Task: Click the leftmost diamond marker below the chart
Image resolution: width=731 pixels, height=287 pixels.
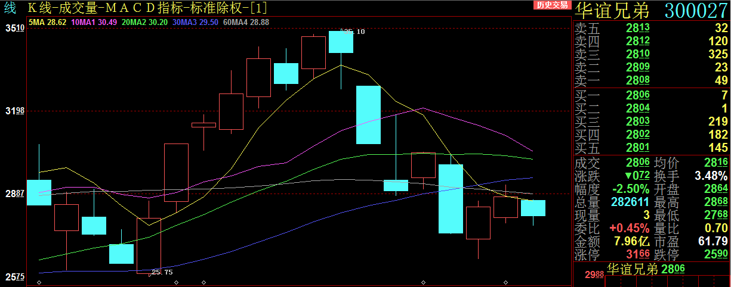Action: [39, 282]
